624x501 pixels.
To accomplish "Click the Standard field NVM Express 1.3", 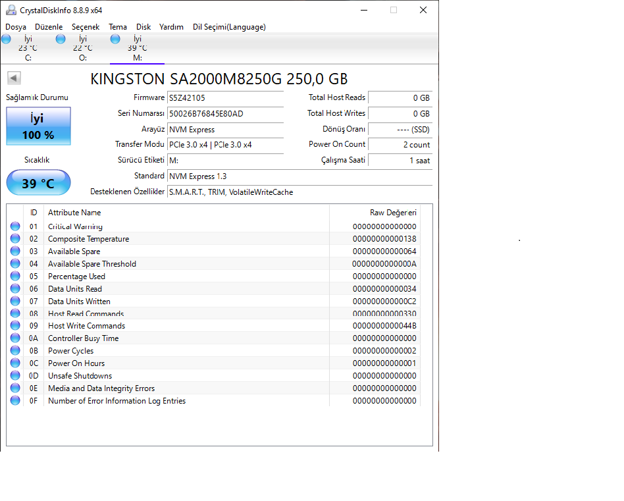I will (299, 176).
